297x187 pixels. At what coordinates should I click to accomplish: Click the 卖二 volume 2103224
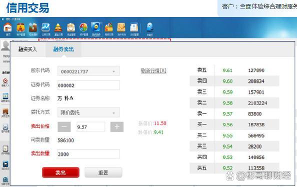[257, 103]
